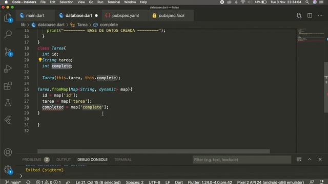Open the TERMINAL panel tab

tap(122, 159)
